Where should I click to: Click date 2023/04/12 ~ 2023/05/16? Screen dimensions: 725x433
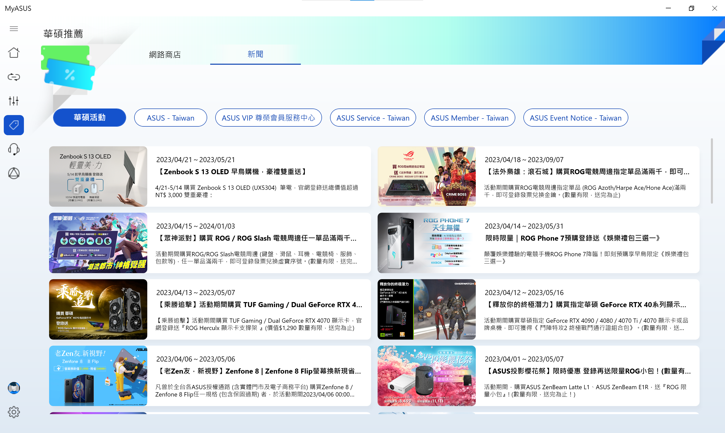[x=524, y=293]
